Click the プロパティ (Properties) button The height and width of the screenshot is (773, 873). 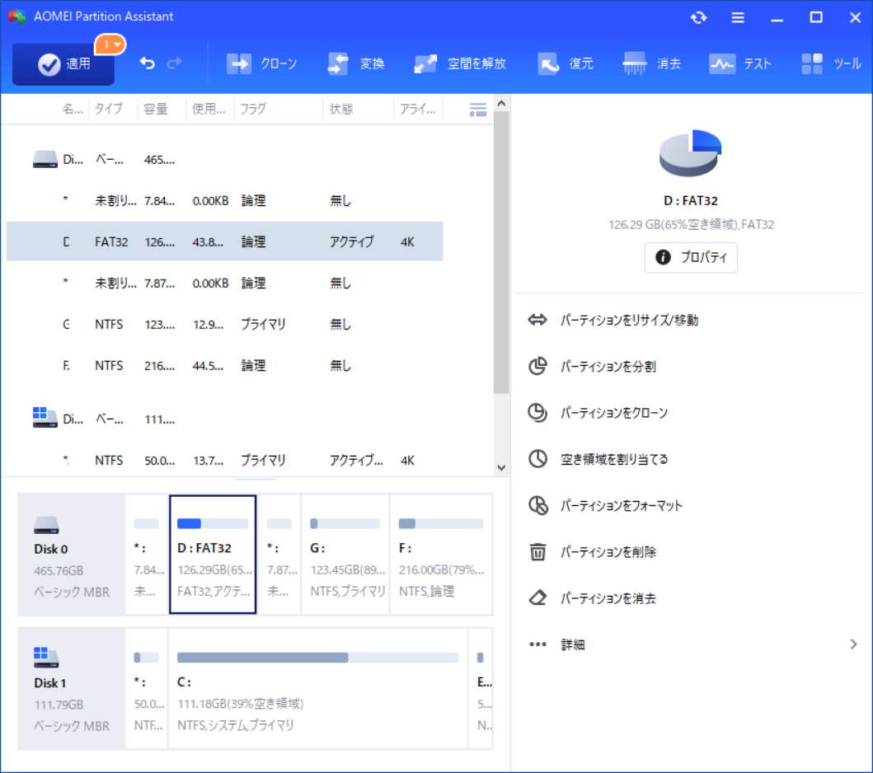[691, 257]
